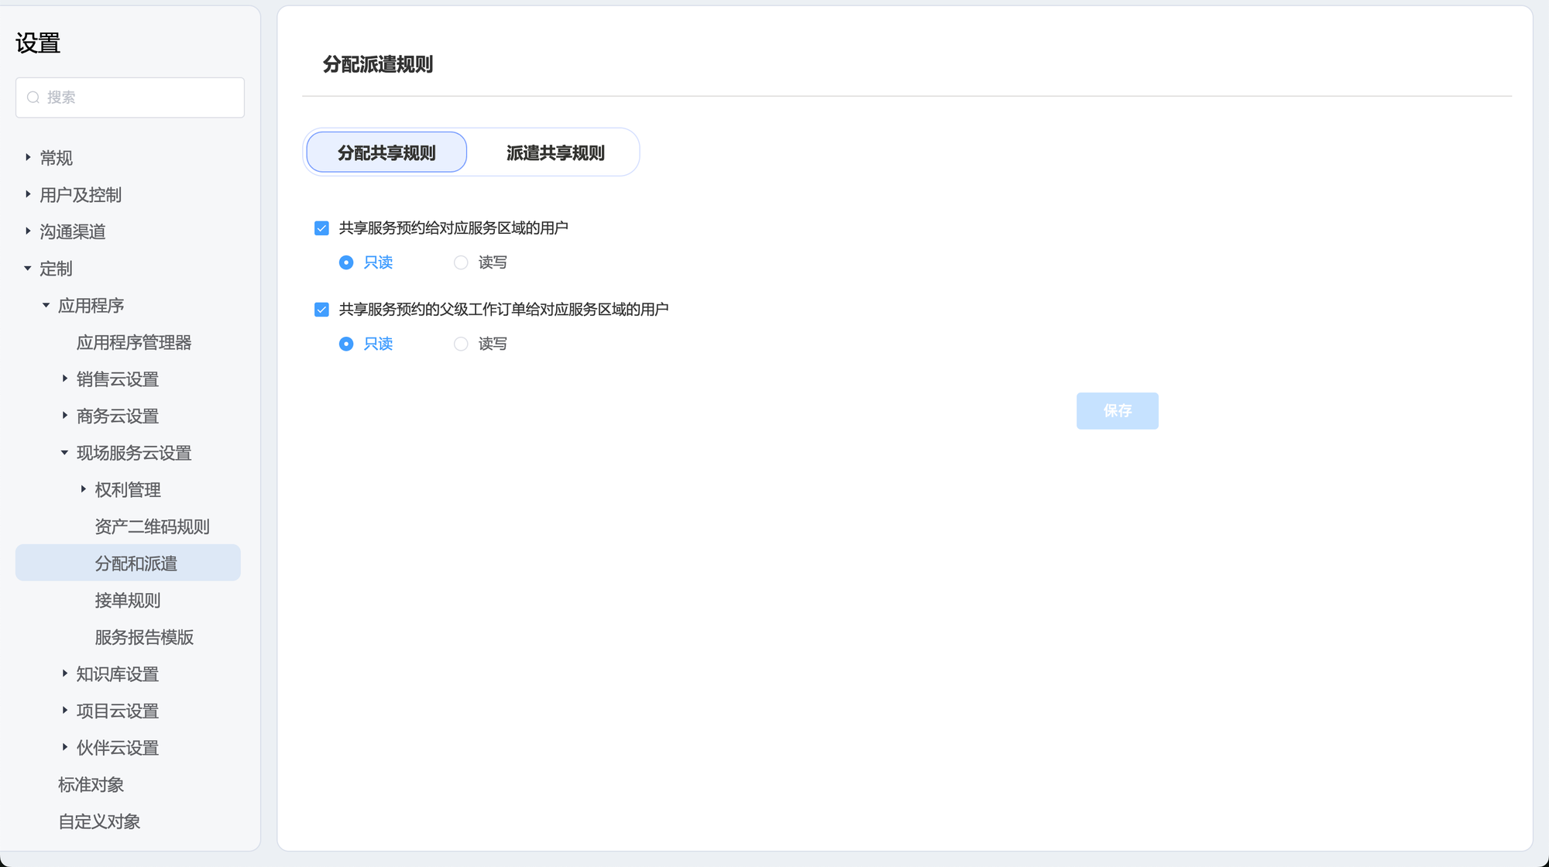
Task: Open 服务报告模版 settings item
Action: (144, 637)
